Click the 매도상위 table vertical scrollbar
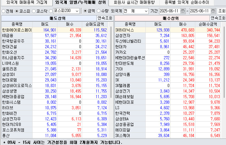Screen dimensions: 226x145 [111, 62]
